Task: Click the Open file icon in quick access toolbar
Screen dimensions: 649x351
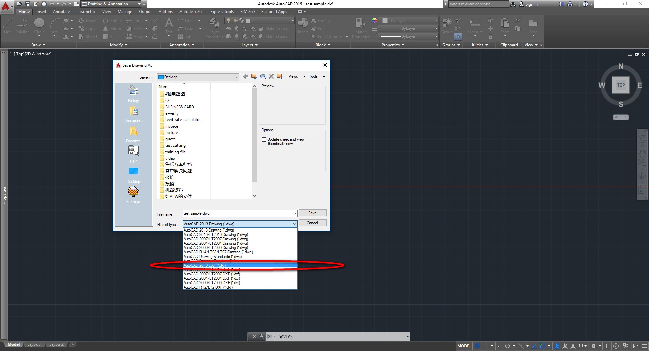Action: (20, 4)
